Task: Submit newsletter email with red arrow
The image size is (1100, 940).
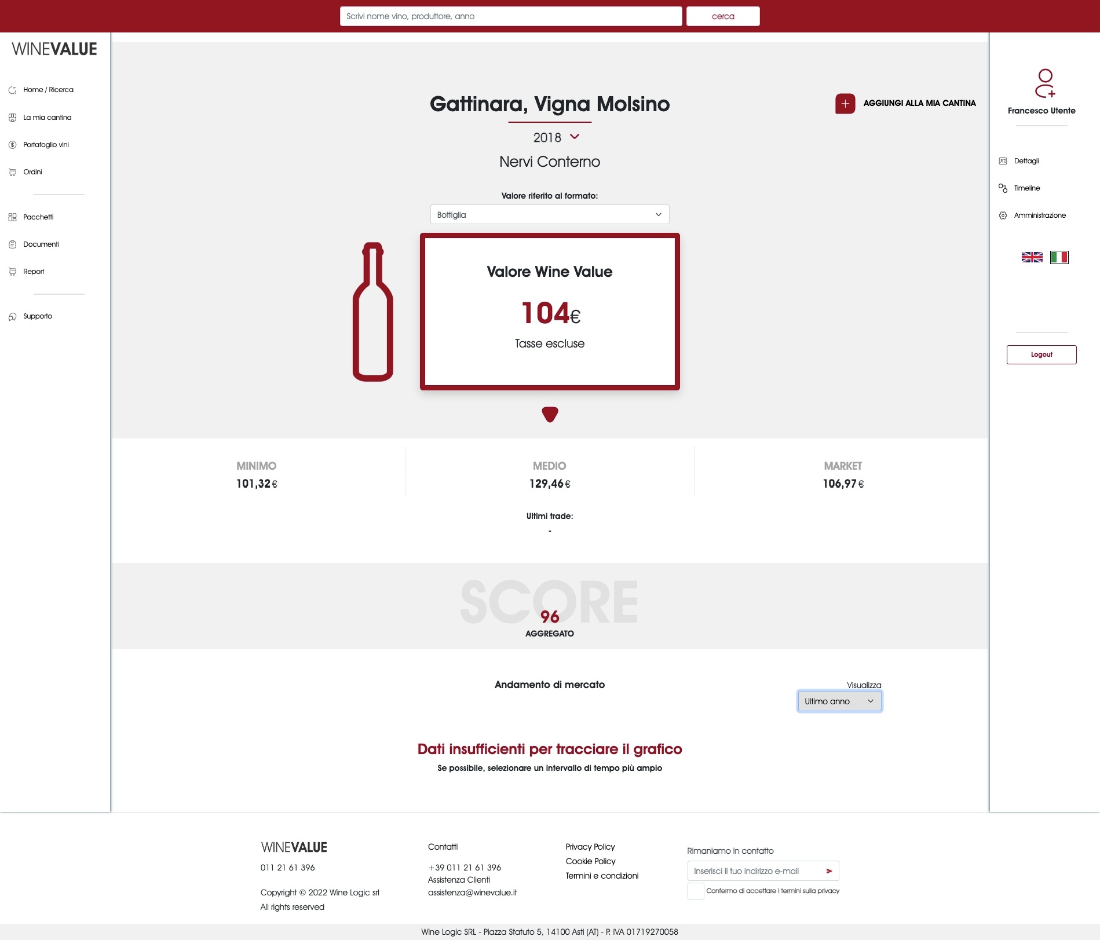Action: coord(829,871)
